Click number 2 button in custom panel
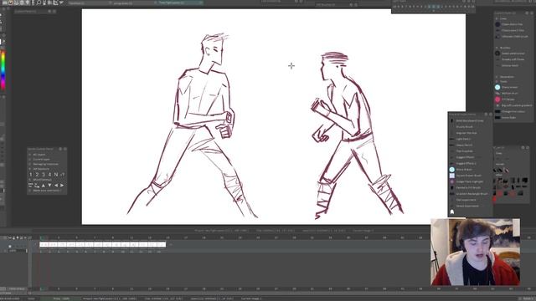536x301 pixels. (x=37, y=175)
